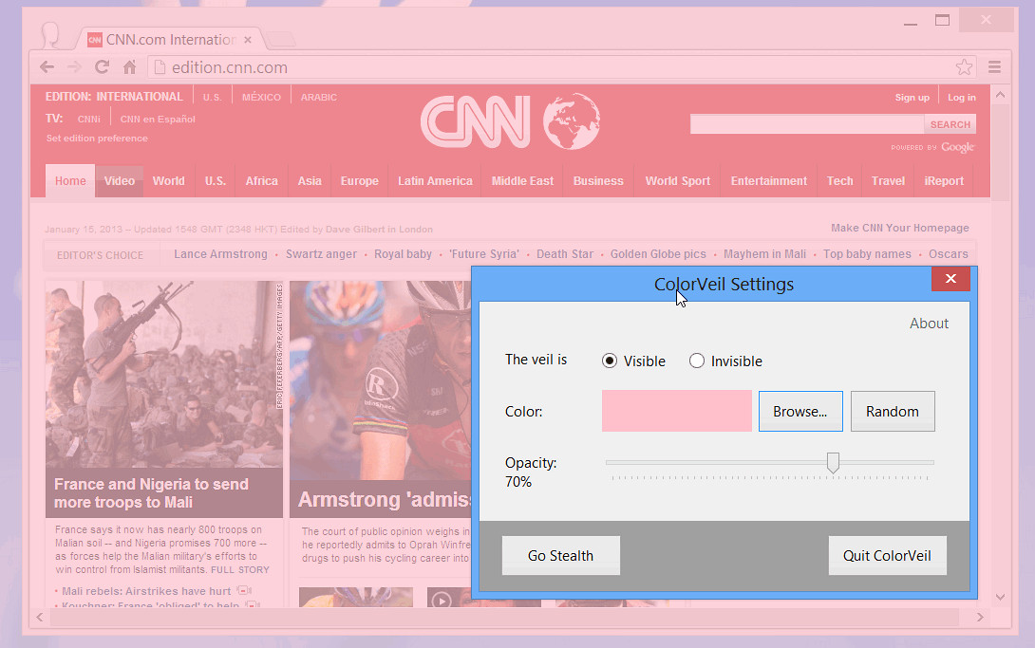
Task: Click the Go Stealth button
Action: coord(560,555)
